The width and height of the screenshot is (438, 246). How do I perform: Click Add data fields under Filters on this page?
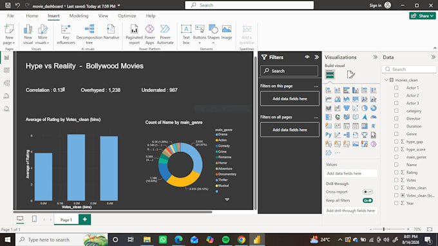290,99
